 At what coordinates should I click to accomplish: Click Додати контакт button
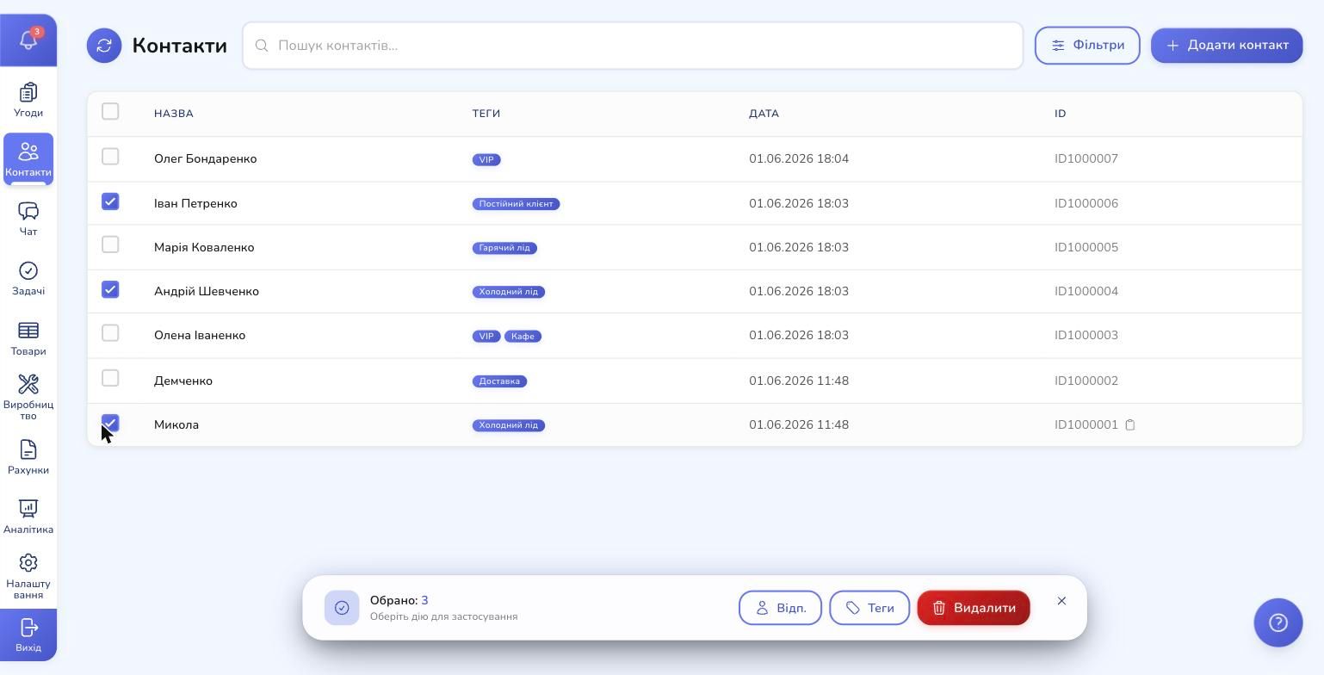point(1227,46)
